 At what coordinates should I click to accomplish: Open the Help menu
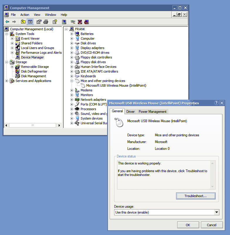[64, 15]
